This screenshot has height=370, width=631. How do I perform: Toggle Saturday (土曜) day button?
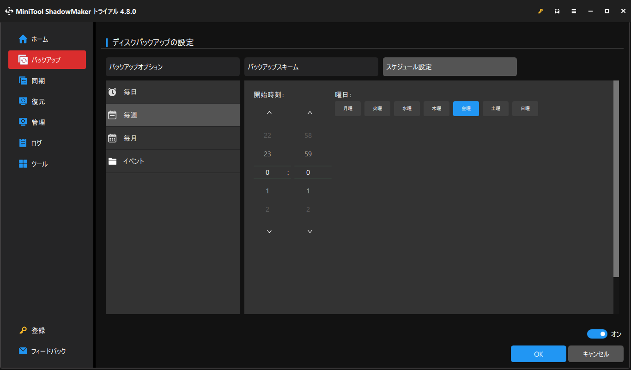pos(496,109)
